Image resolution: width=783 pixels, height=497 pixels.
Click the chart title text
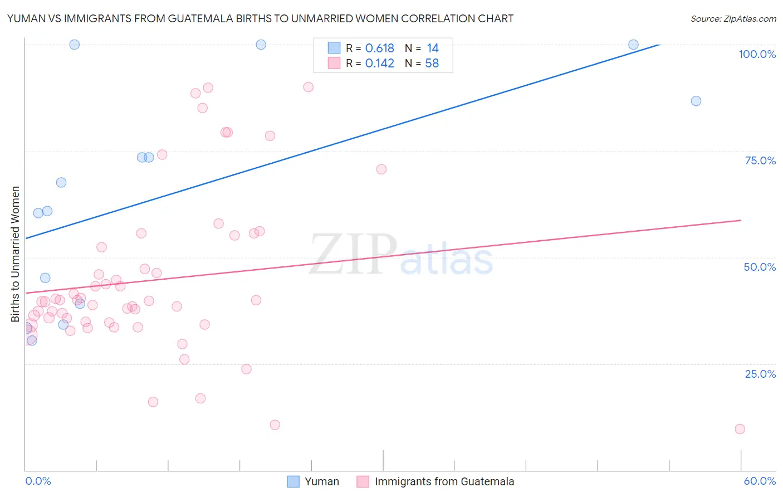(x=260, y=18)
